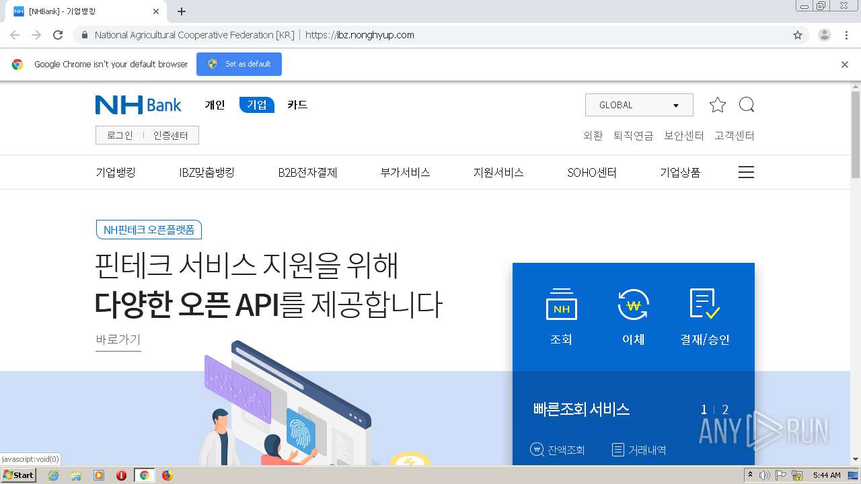The width and height of the screenshot is (861, 484).
Task: View site security lock info
Action: [84, 35]
